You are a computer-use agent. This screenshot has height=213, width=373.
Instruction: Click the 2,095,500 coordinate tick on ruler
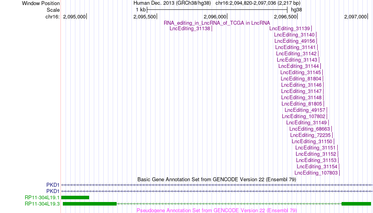(144, 16)
